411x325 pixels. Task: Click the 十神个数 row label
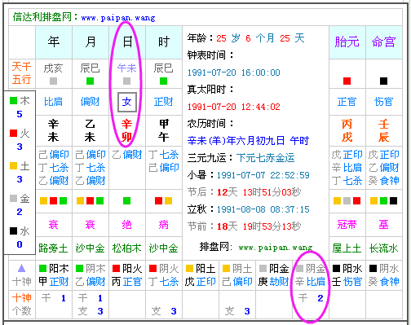[x=22, y=305]
